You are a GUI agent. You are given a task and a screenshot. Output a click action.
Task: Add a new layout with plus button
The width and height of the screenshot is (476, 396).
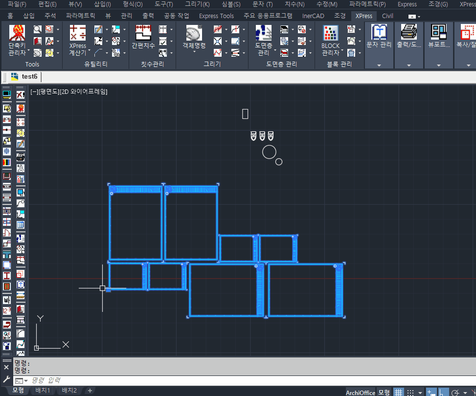pyautogui.click(x=90, y=391)
